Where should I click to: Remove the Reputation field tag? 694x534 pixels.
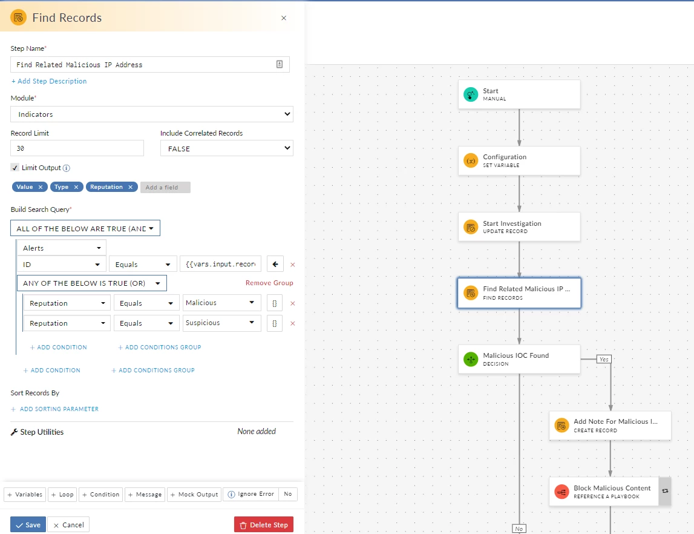[x=131, y=187]
